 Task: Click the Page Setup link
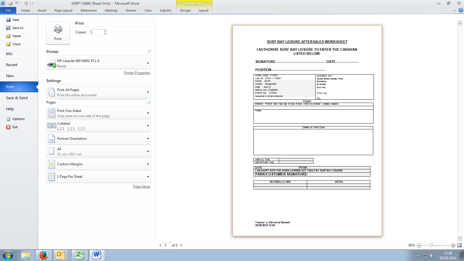pyautogui.click(x=142, y=186)
